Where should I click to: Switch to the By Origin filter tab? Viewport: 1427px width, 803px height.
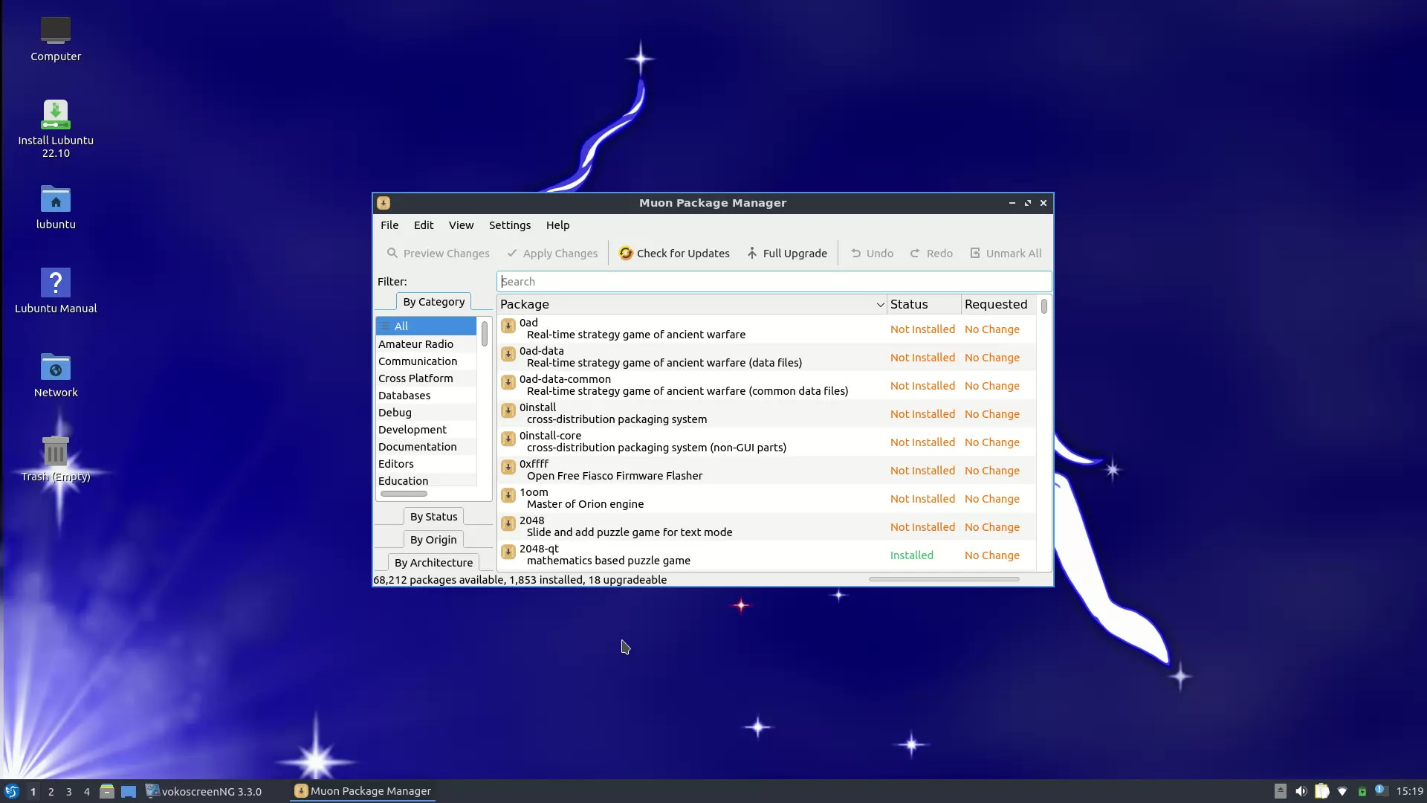(x=433, y=540)
